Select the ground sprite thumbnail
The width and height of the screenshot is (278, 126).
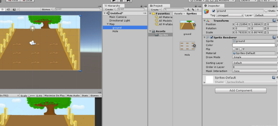(187, 25)
